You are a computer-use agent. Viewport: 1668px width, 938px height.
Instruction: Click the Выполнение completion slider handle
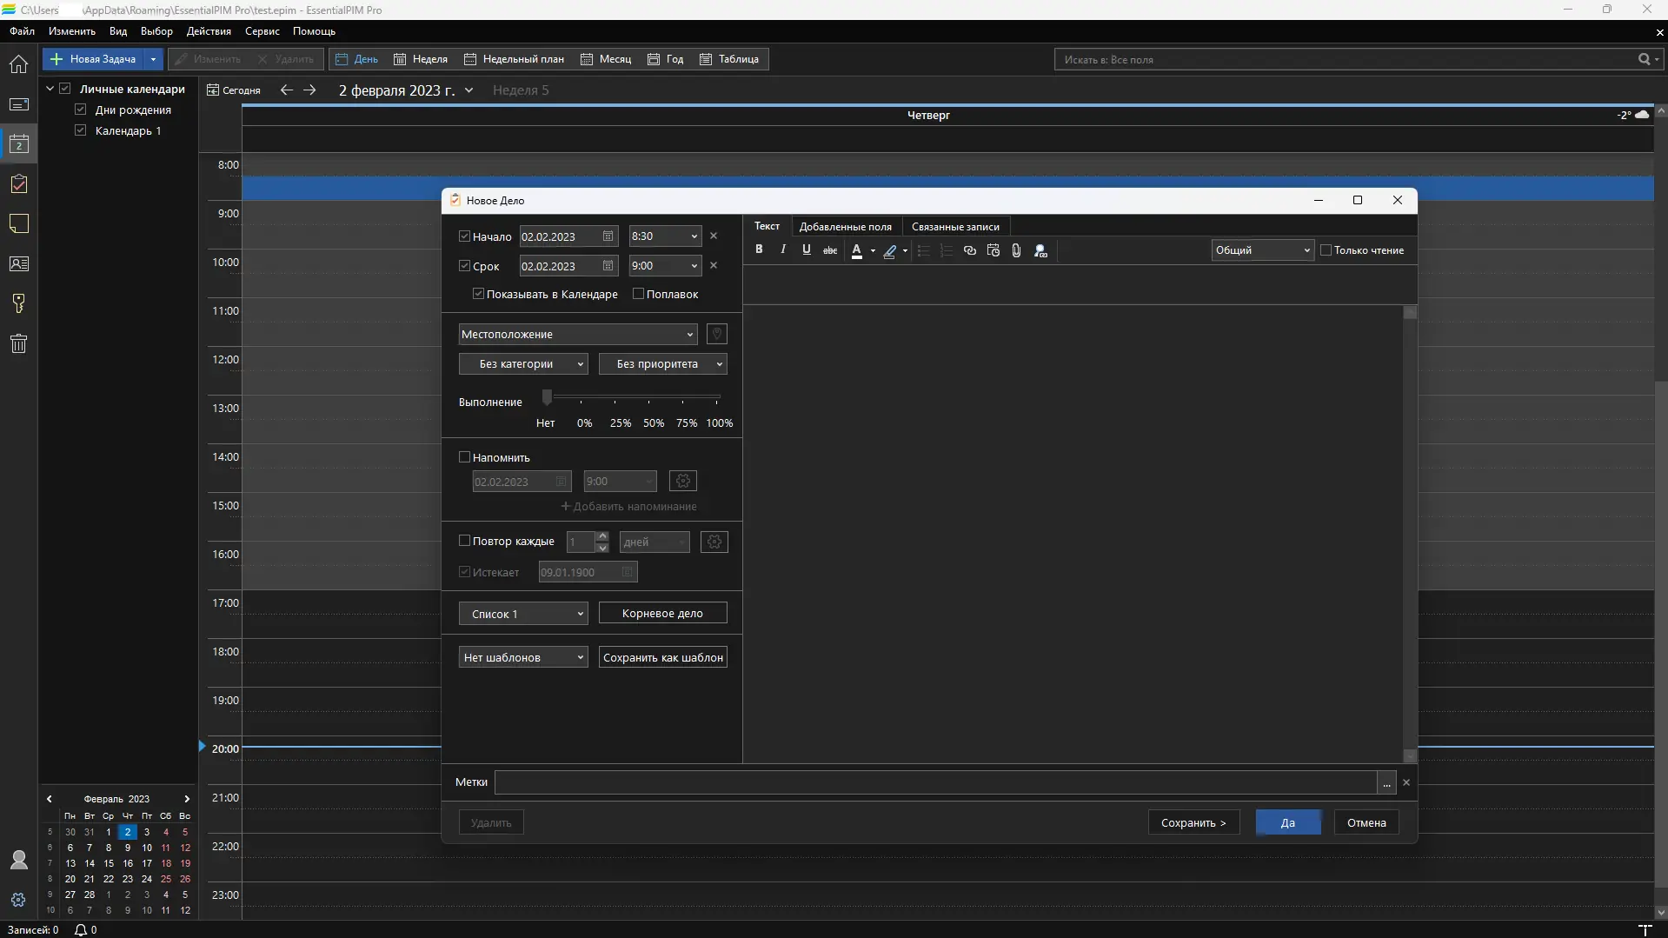[x=547, y=398]
